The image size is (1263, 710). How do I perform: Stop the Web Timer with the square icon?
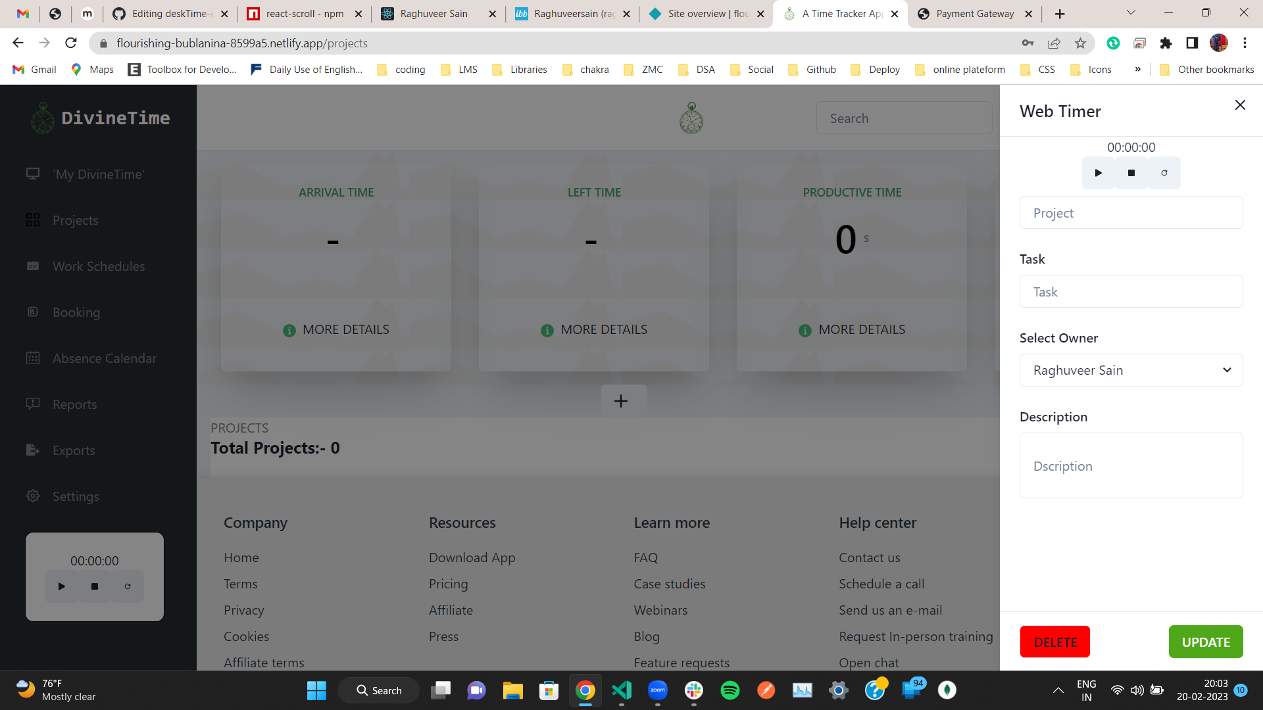[1131, 173]
